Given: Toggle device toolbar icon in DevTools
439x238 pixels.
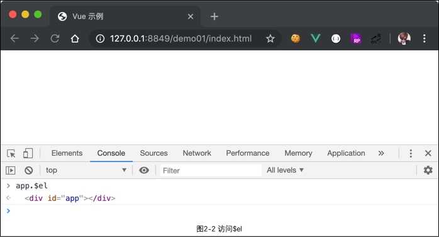Looking at the screenshot, I should coord(28,153).
